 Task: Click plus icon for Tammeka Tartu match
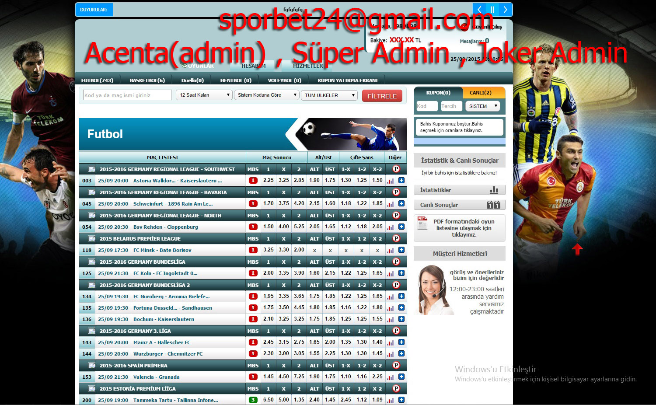401,400
